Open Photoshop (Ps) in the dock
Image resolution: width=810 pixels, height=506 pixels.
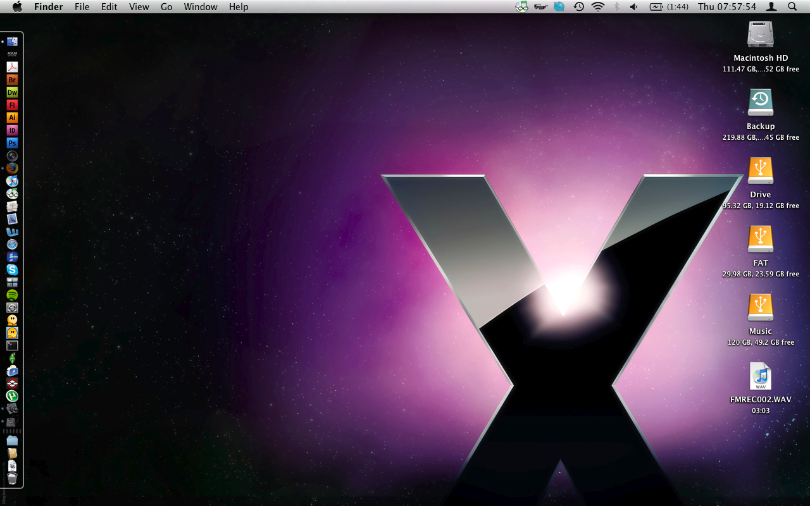point(12,143)
